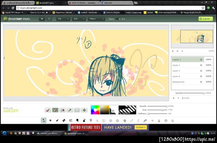
Task: Open the UTAU download PAGE bookmark
Action: (x=166, y=13)
